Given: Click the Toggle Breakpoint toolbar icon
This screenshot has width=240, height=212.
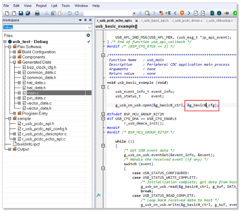Looking at the screenshot, I should point(226,13).
